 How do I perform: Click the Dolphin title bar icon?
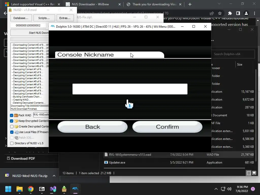53,26
